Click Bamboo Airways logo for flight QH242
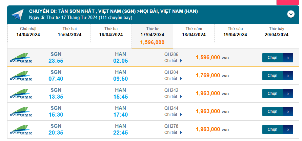The height and width of the screenshot is (141, 302). (21, 94)
